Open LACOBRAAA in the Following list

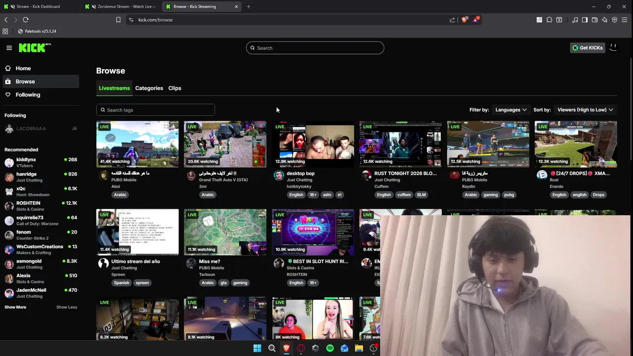[x=41, y=129]
